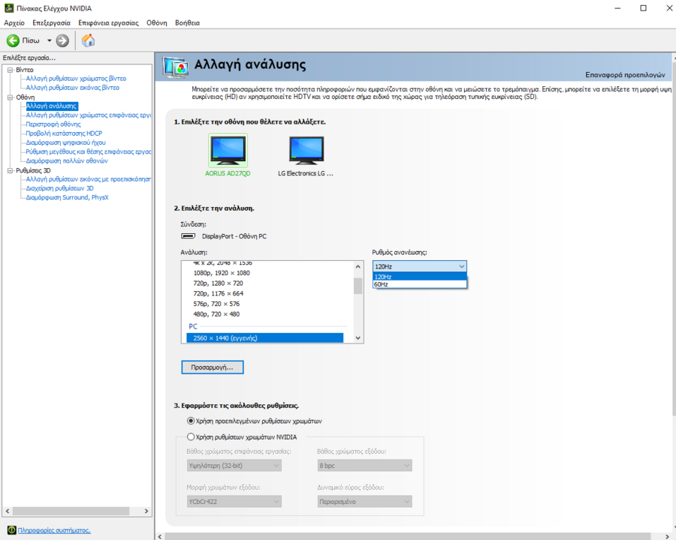Open Αλλαγή ρυθμίσεων χρώματος επιφάνειας εργασίας
Viewport: 676px width, 540px height.
click(89, 115)
